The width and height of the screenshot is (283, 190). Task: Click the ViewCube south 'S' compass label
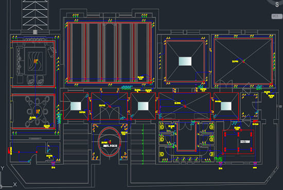point(277,5)
